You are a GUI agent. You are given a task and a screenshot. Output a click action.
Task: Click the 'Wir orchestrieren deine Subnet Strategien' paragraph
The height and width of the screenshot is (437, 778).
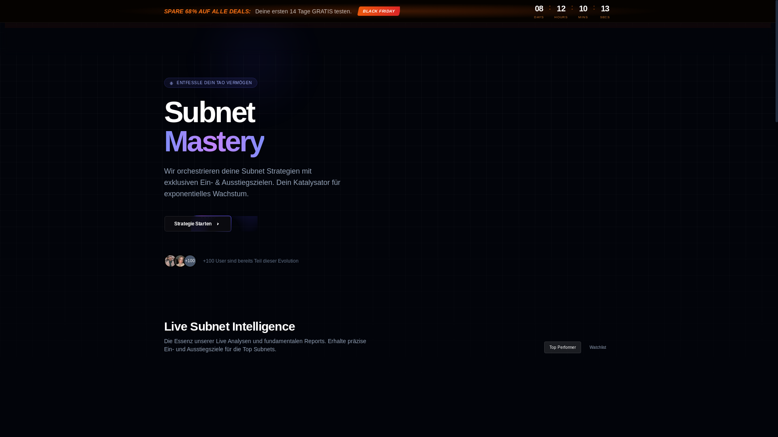tap(252, 182)
